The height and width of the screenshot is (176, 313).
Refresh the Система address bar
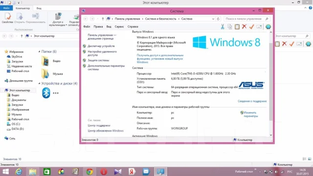218,19
